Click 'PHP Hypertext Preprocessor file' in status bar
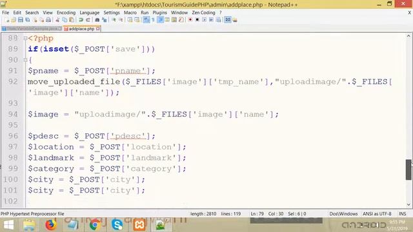The image size is (413, 232). click(32, 214)
